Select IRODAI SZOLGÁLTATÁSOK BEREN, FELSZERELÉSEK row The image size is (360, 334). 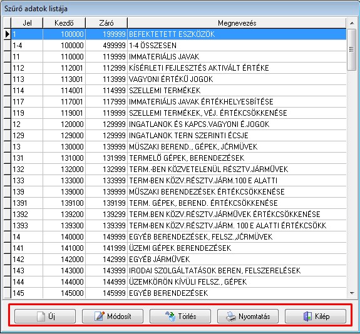point(178,270)
